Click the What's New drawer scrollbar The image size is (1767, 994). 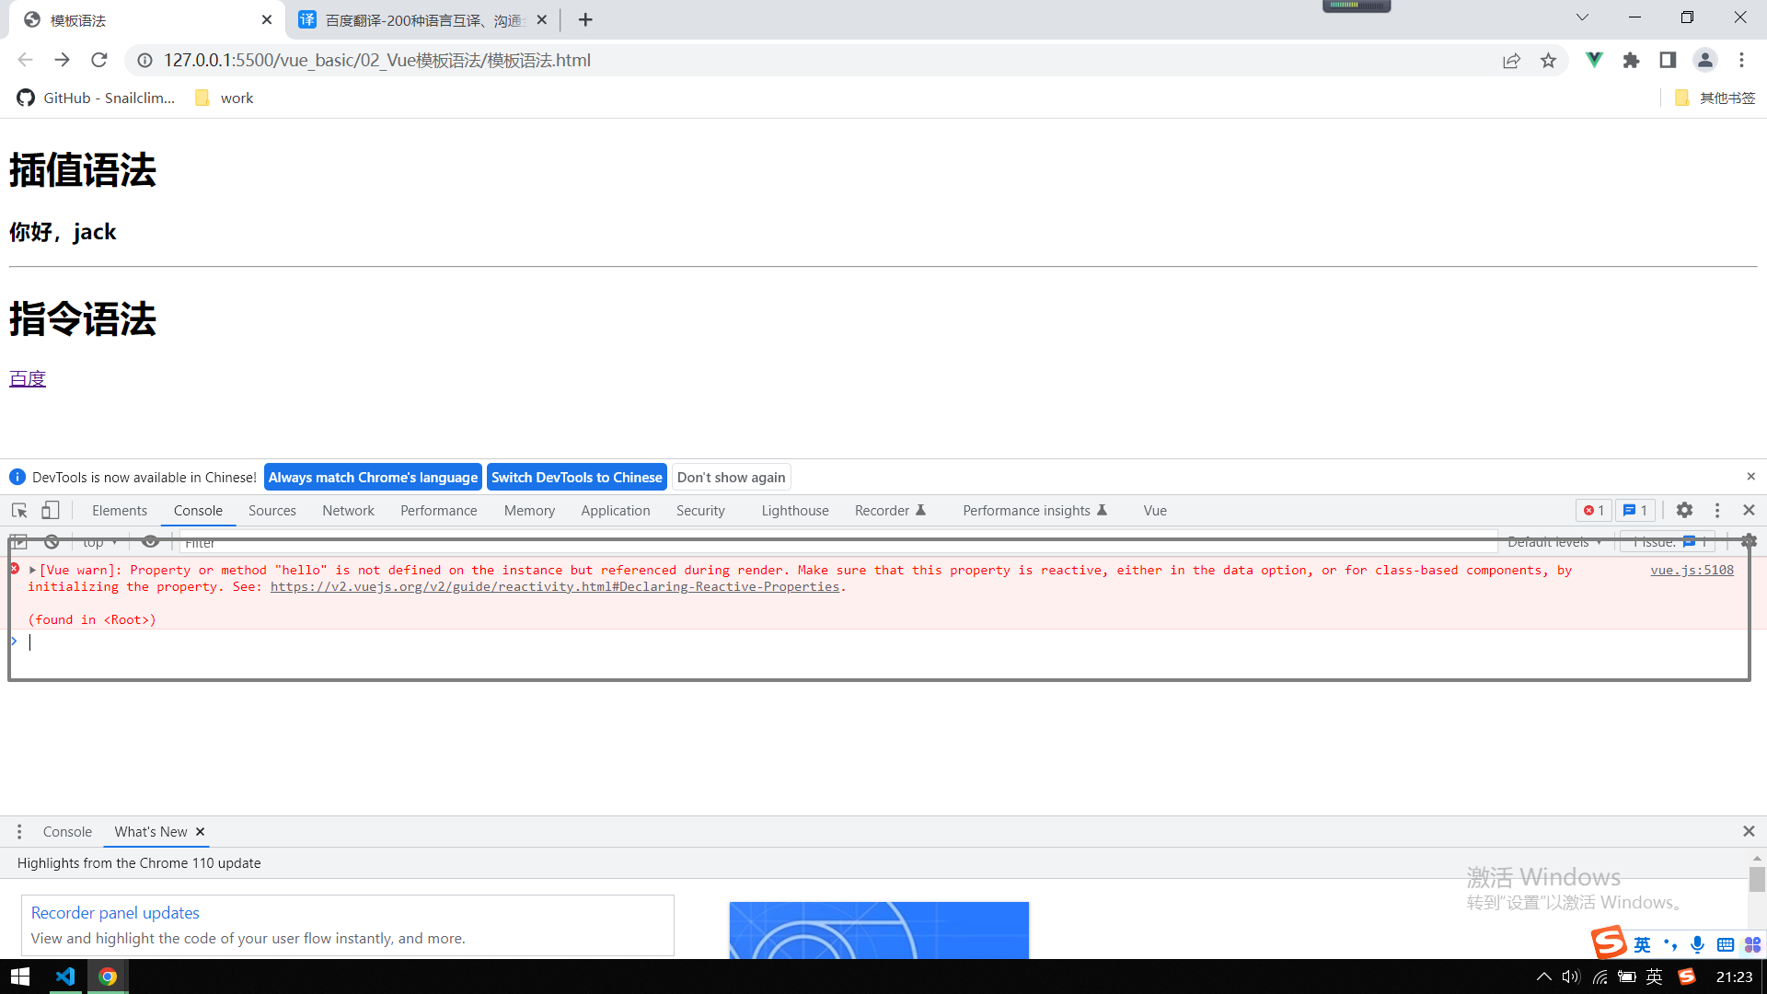1757,879
